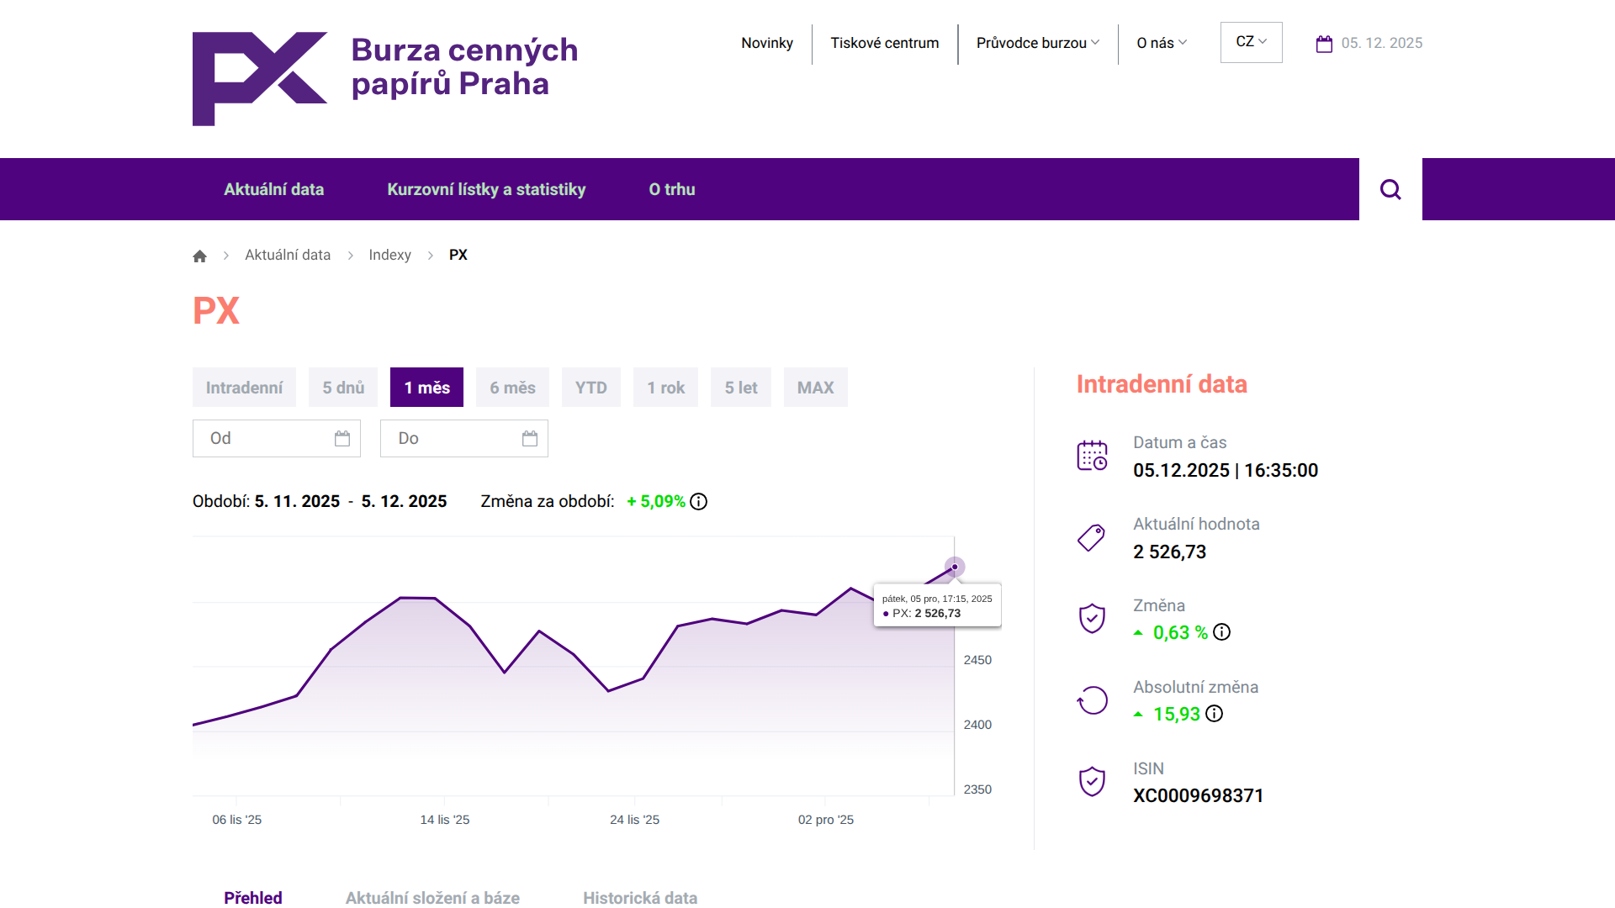Open the Tiskové centrum link
Image resolution: width=1615 pixels, height=908 pixels.
coord(885,43)
